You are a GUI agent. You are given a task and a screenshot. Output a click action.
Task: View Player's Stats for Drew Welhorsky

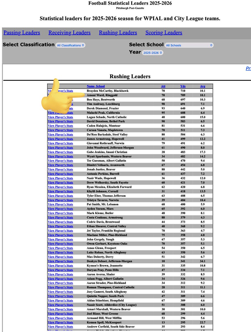60,183
